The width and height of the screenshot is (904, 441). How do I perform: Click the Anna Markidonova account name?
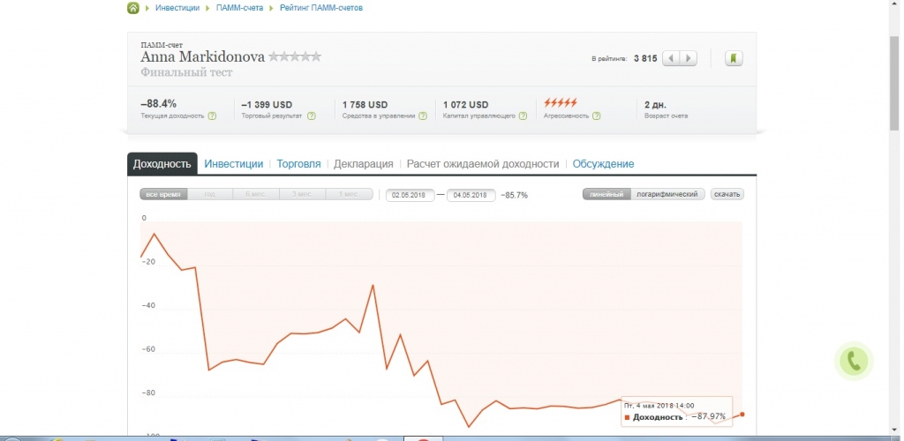[x=203, y=56]
